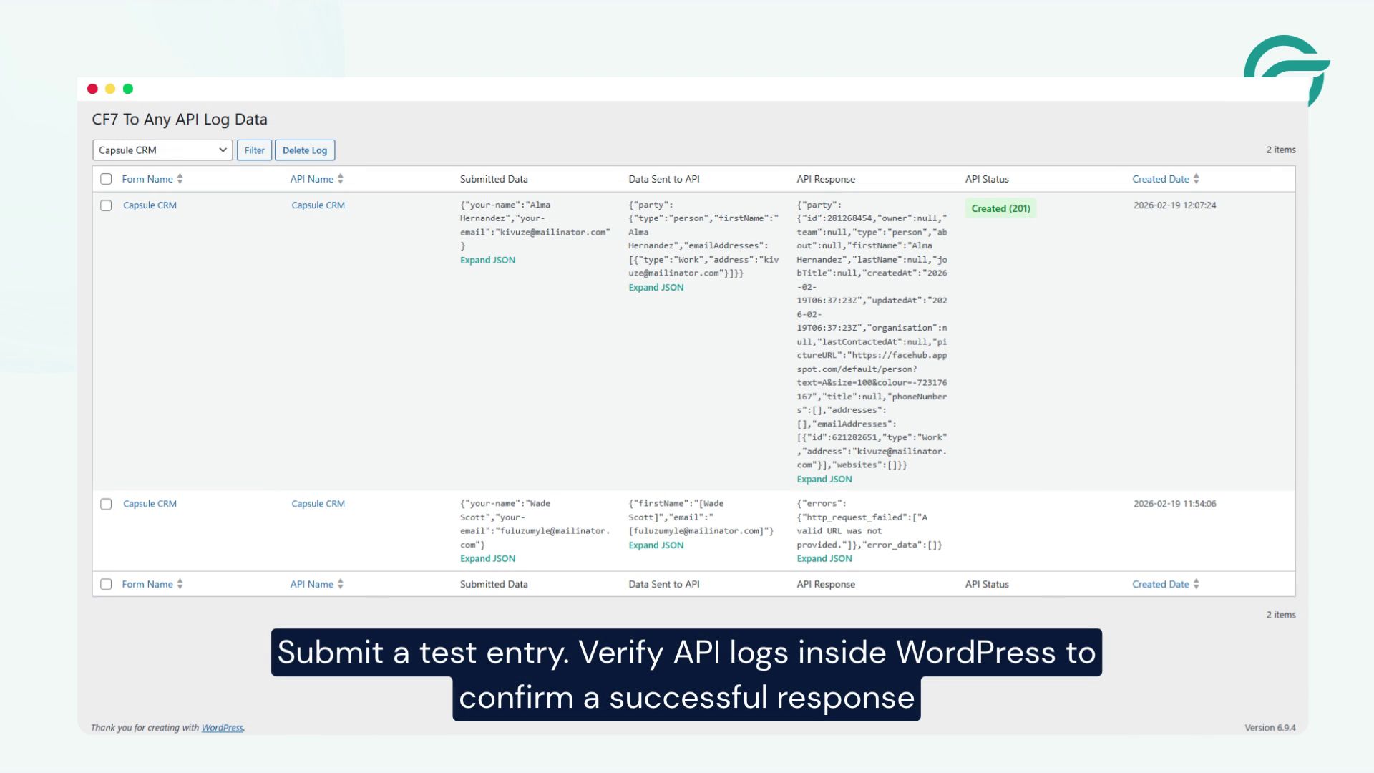This screenshot has width=1374, height=773.
Task: Sort by Form Name in table footer
Action: (x=147, y=584)
